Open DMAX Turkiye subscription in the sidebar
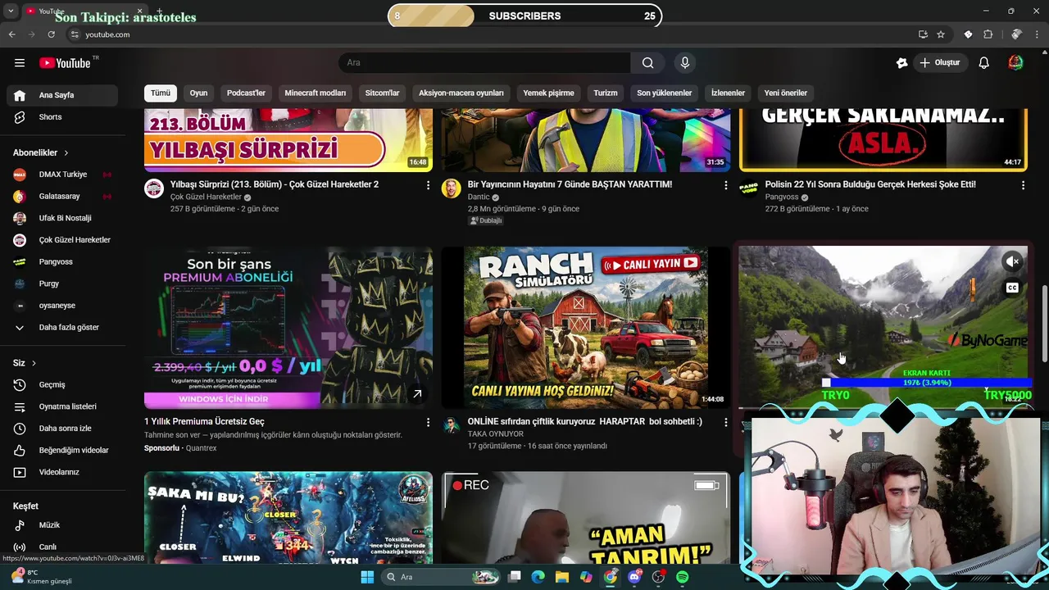The image size is (1049, 590). (61, 175)
